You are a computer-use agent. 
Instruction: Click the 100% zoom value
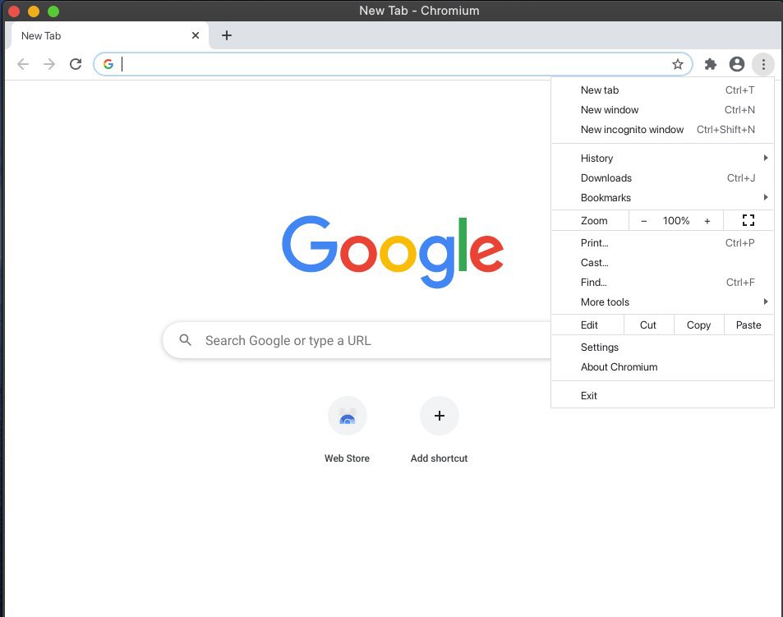[675, 221]
